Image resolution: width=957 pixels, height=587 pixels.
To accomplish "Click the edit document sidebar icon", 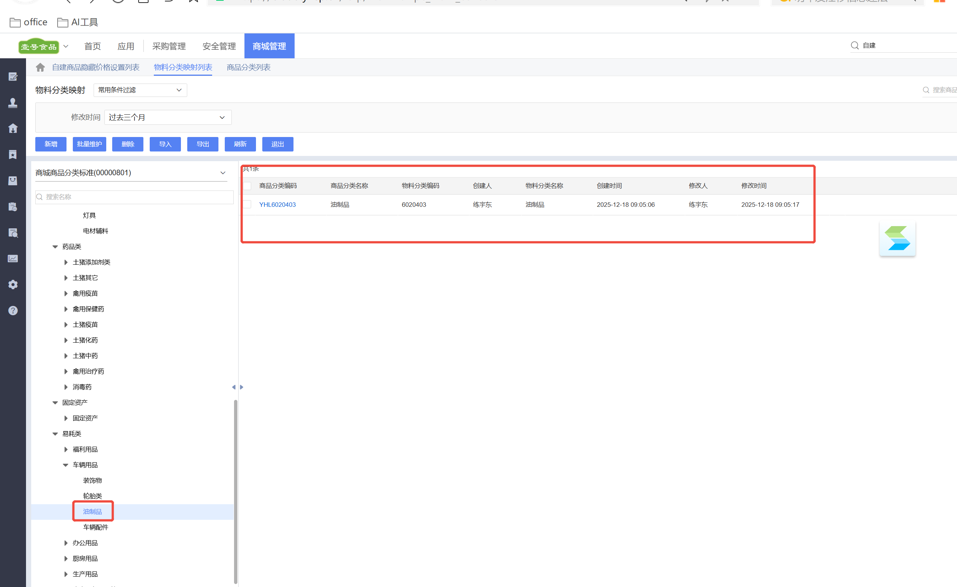I will pyautogui.click(x=13, y=77).
